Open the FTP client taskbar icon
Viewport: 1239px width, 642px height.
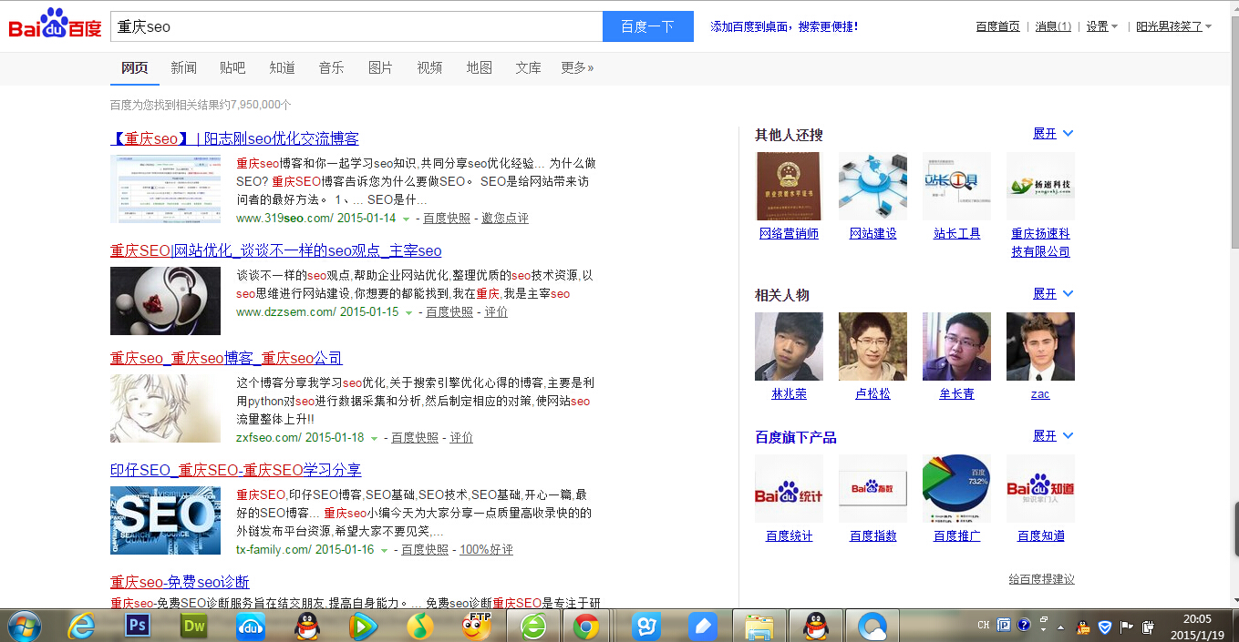pyautogui.click(x=476, y=627)
